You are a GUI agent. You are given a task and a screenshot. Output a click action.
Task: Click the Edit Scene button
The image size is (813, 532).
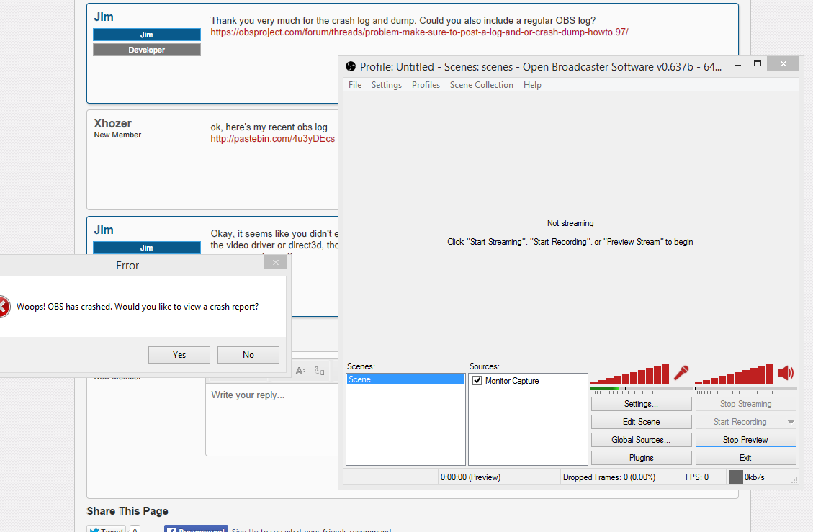pyautogui.click(x=642, y=422)
